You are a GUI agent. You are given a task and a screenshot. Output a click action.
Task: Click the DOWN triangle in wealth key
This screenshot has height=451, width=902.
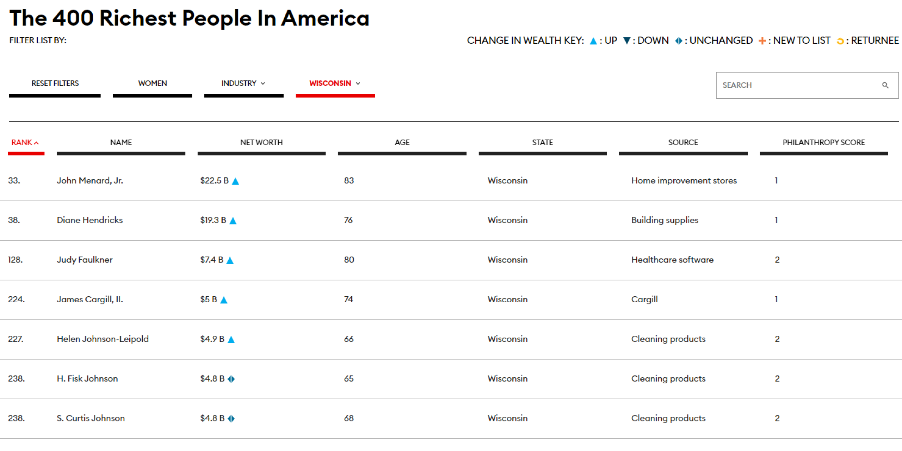click(x=627, y=41)
